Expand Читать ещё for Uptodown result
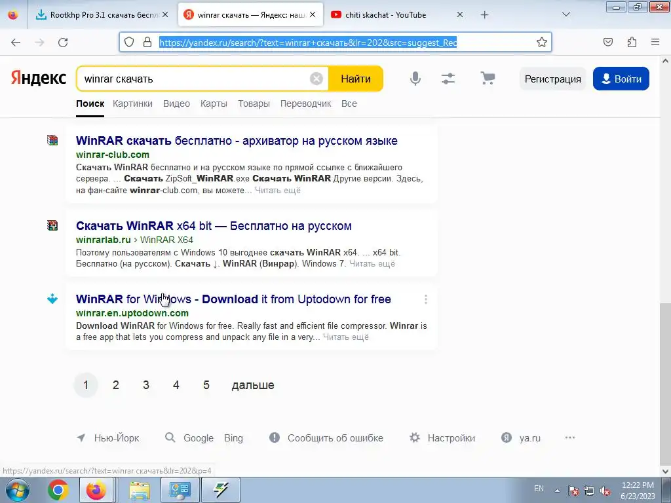Image resolution: width=671 pixels, height=503 pixels. [346, 337]
